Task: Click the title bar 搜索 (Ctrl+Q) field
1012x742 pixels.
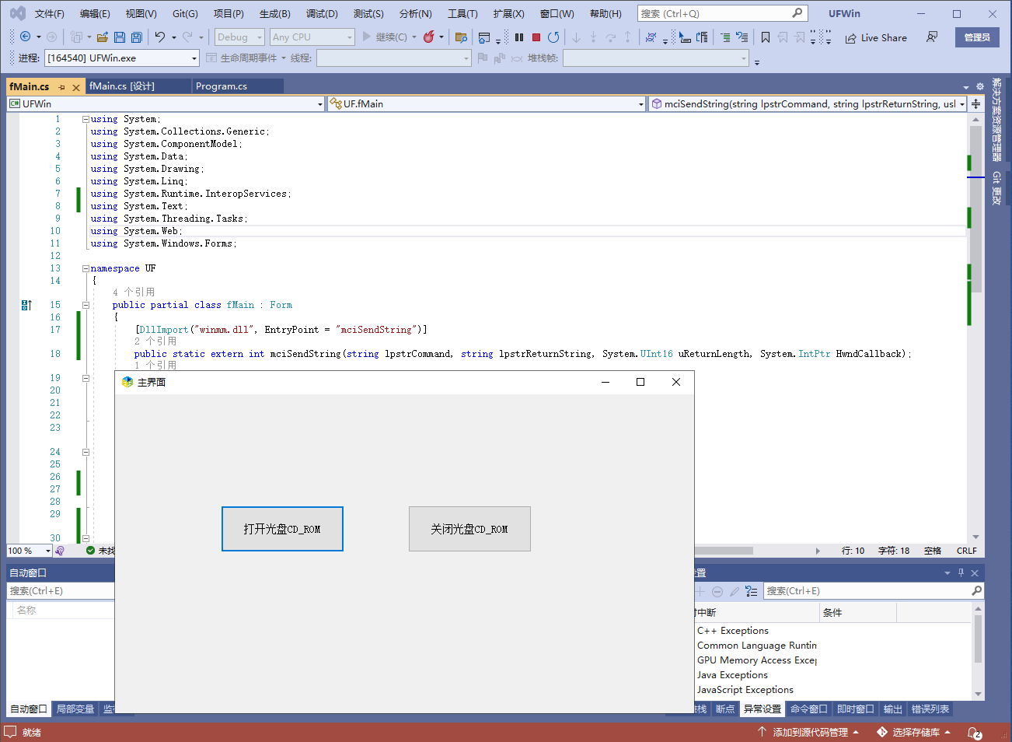Action: (722, 13)
